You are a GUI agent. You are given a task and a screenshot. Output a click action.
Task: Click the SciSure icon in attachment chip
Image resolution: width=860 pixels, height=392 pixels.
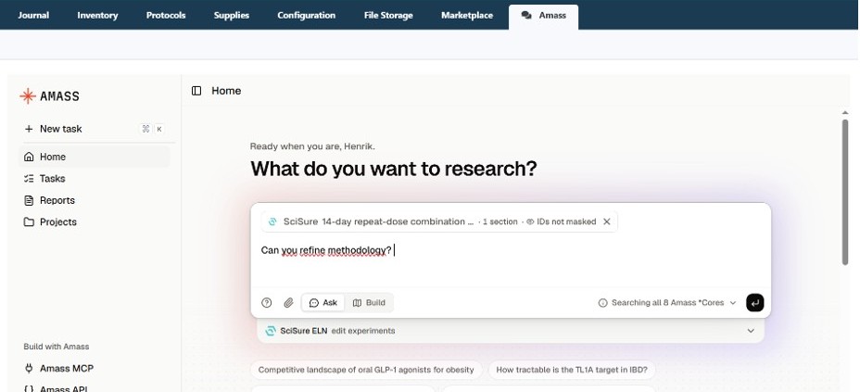point(272,222)
